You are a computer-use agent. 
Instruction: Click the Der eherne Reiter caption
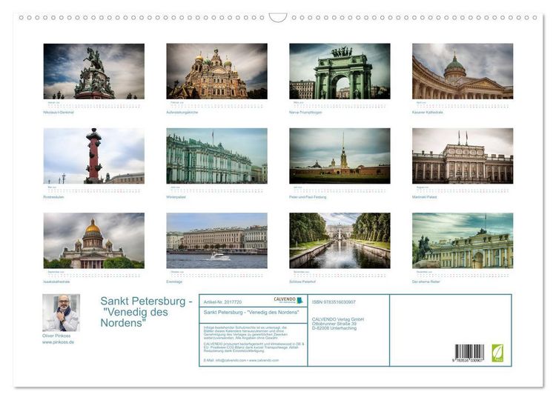point(426,281)
